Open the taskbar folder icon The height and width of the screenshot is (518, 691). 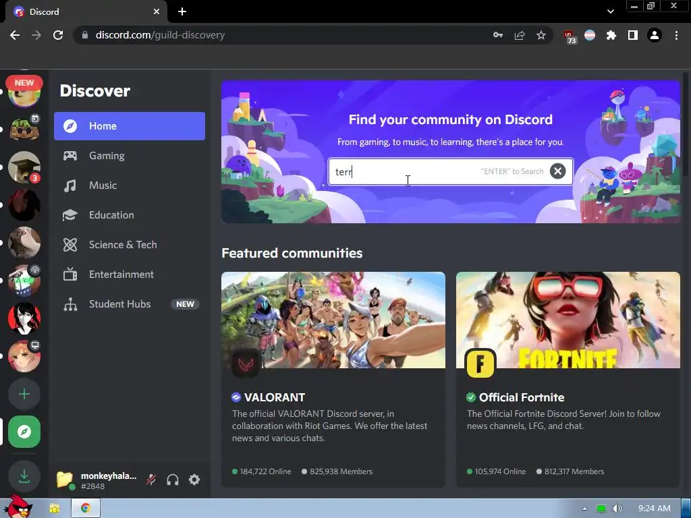(x=54, y=509)
